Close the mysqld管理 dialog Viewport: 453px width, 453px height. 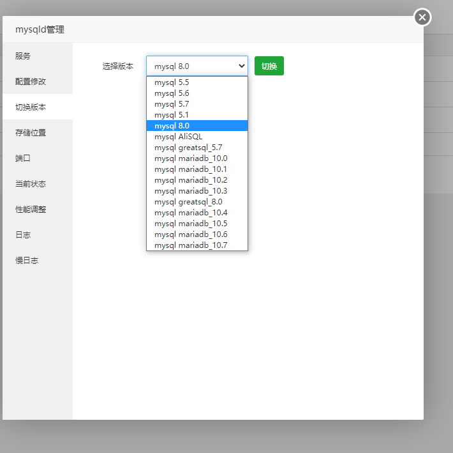tap(422, 17)
